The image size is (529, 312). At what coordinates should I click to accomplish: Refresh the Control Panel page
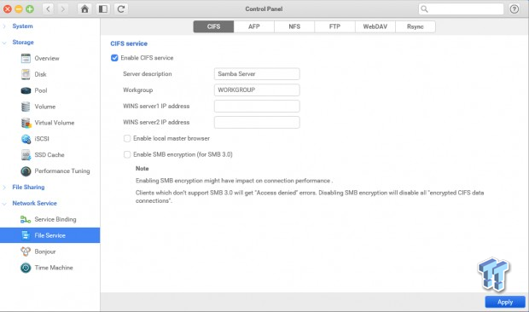(x=121, y=9)
